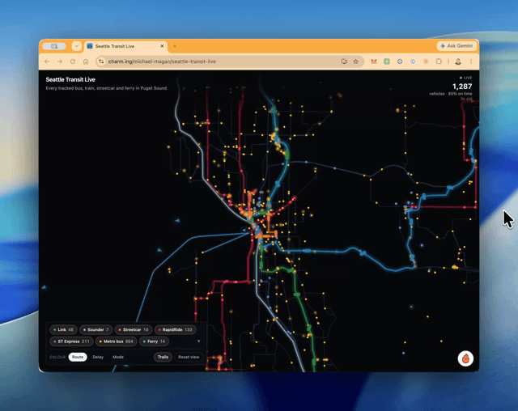Click the Seattle Transit Live heading
Image resolution: width=518 pixels, height=411 pixels.
coord(70,79)
